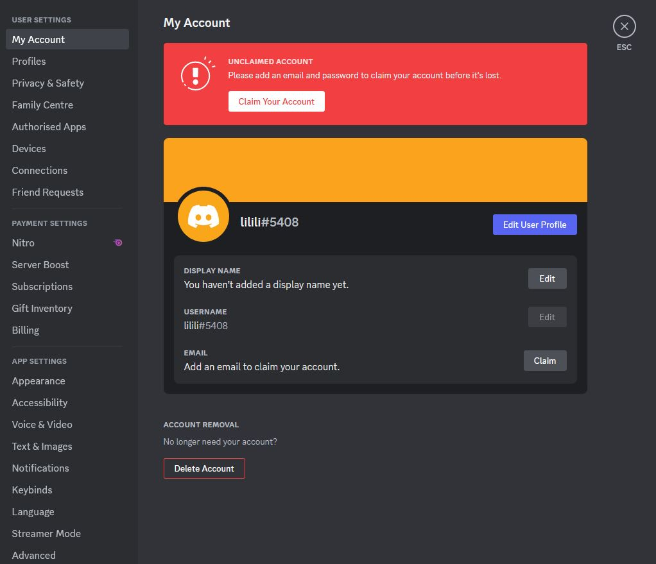Select Connections in sidebar
Viewport: 656px width, 564px height.
(x=67, y=170)
